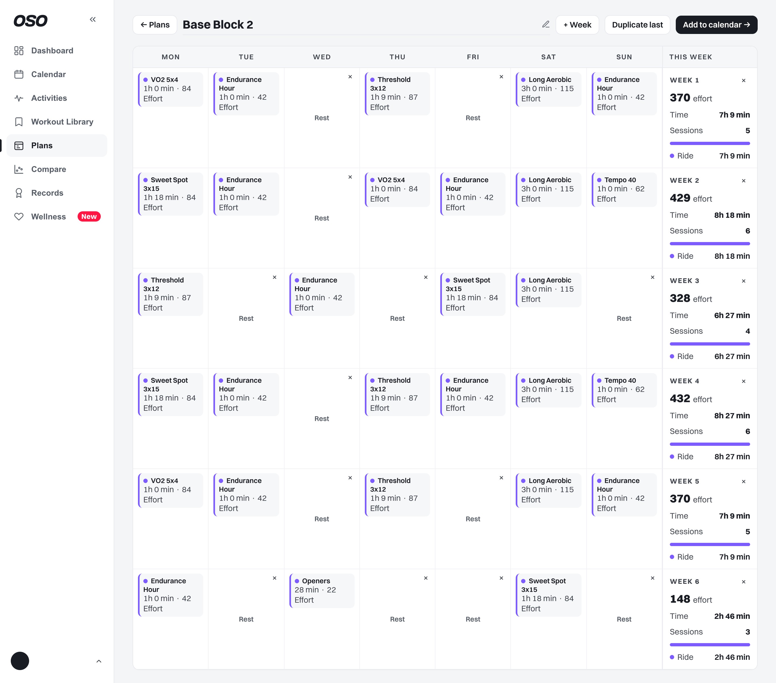The height and width of the screenshot is (683, 776).
Task: Click the OSO logo
Action: [x=30, y=20]
